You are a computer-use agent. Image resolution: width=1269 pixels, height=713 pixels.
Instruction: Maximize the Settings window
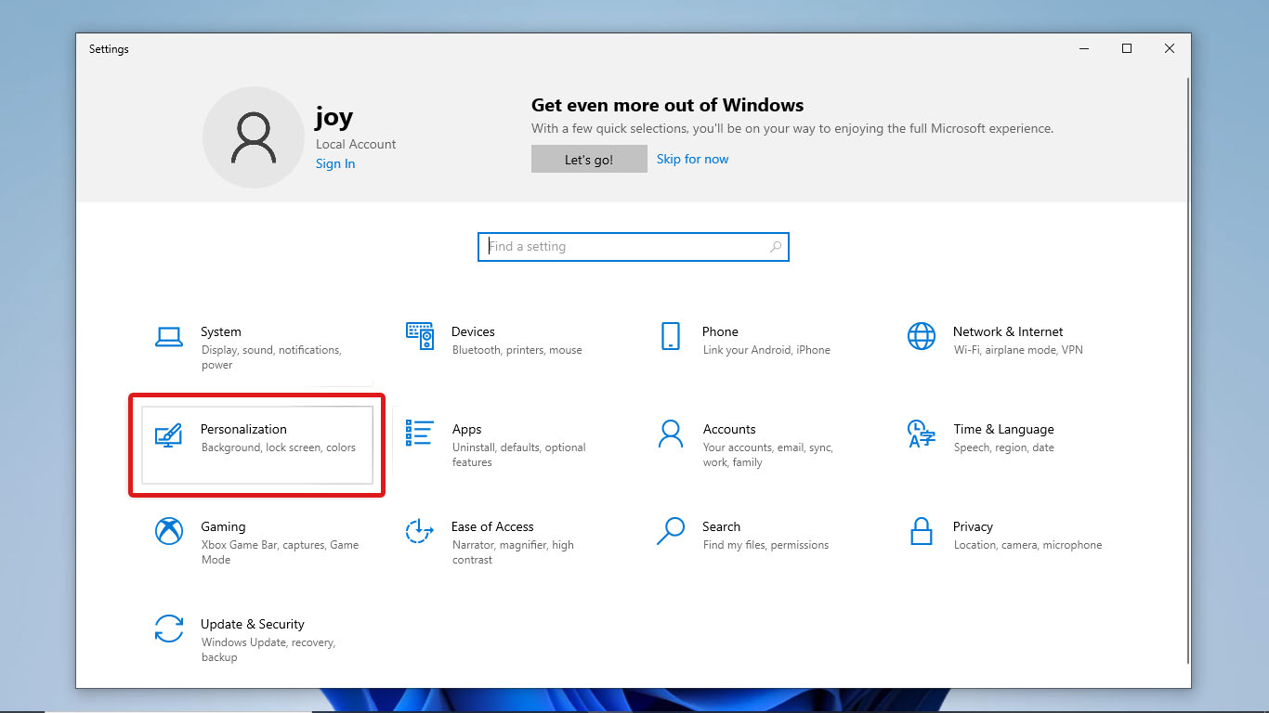point(1127,49)
